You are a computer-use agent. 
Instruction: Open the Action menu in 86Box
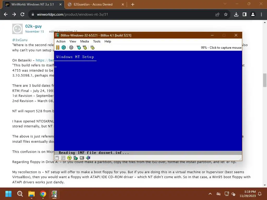pyautogui.click(x=61, y=41)
